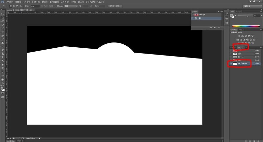Viewport: 263px width, 142px height.
Task: Select the Paint Bucket tool
Action: pyautogui.click(x=3, y=54)
